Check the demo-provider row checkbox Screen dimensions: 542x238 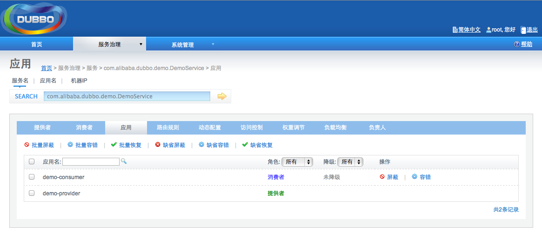32,193
